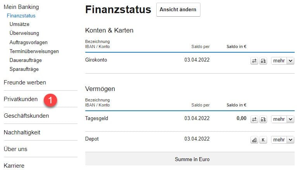297x170 pixels.
Task: Open the Geschäftskunden link
Action: point(26,116)
